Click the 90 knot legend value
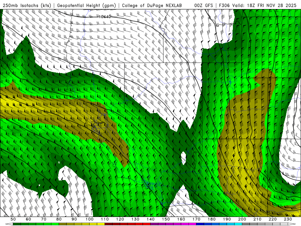 tap(74, 219)
